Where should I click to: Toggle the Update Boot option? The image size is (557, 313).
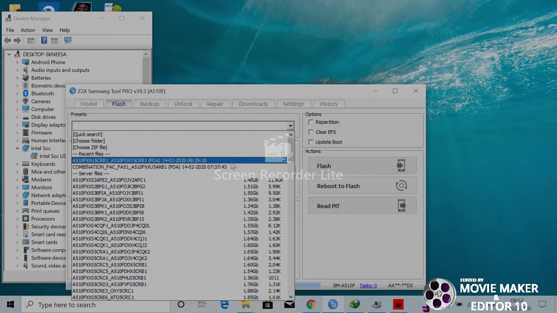click(x=311, y=142)
